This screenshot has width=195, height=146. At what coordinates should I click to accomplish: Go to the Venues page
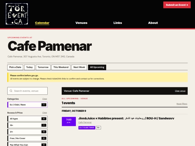81,23
